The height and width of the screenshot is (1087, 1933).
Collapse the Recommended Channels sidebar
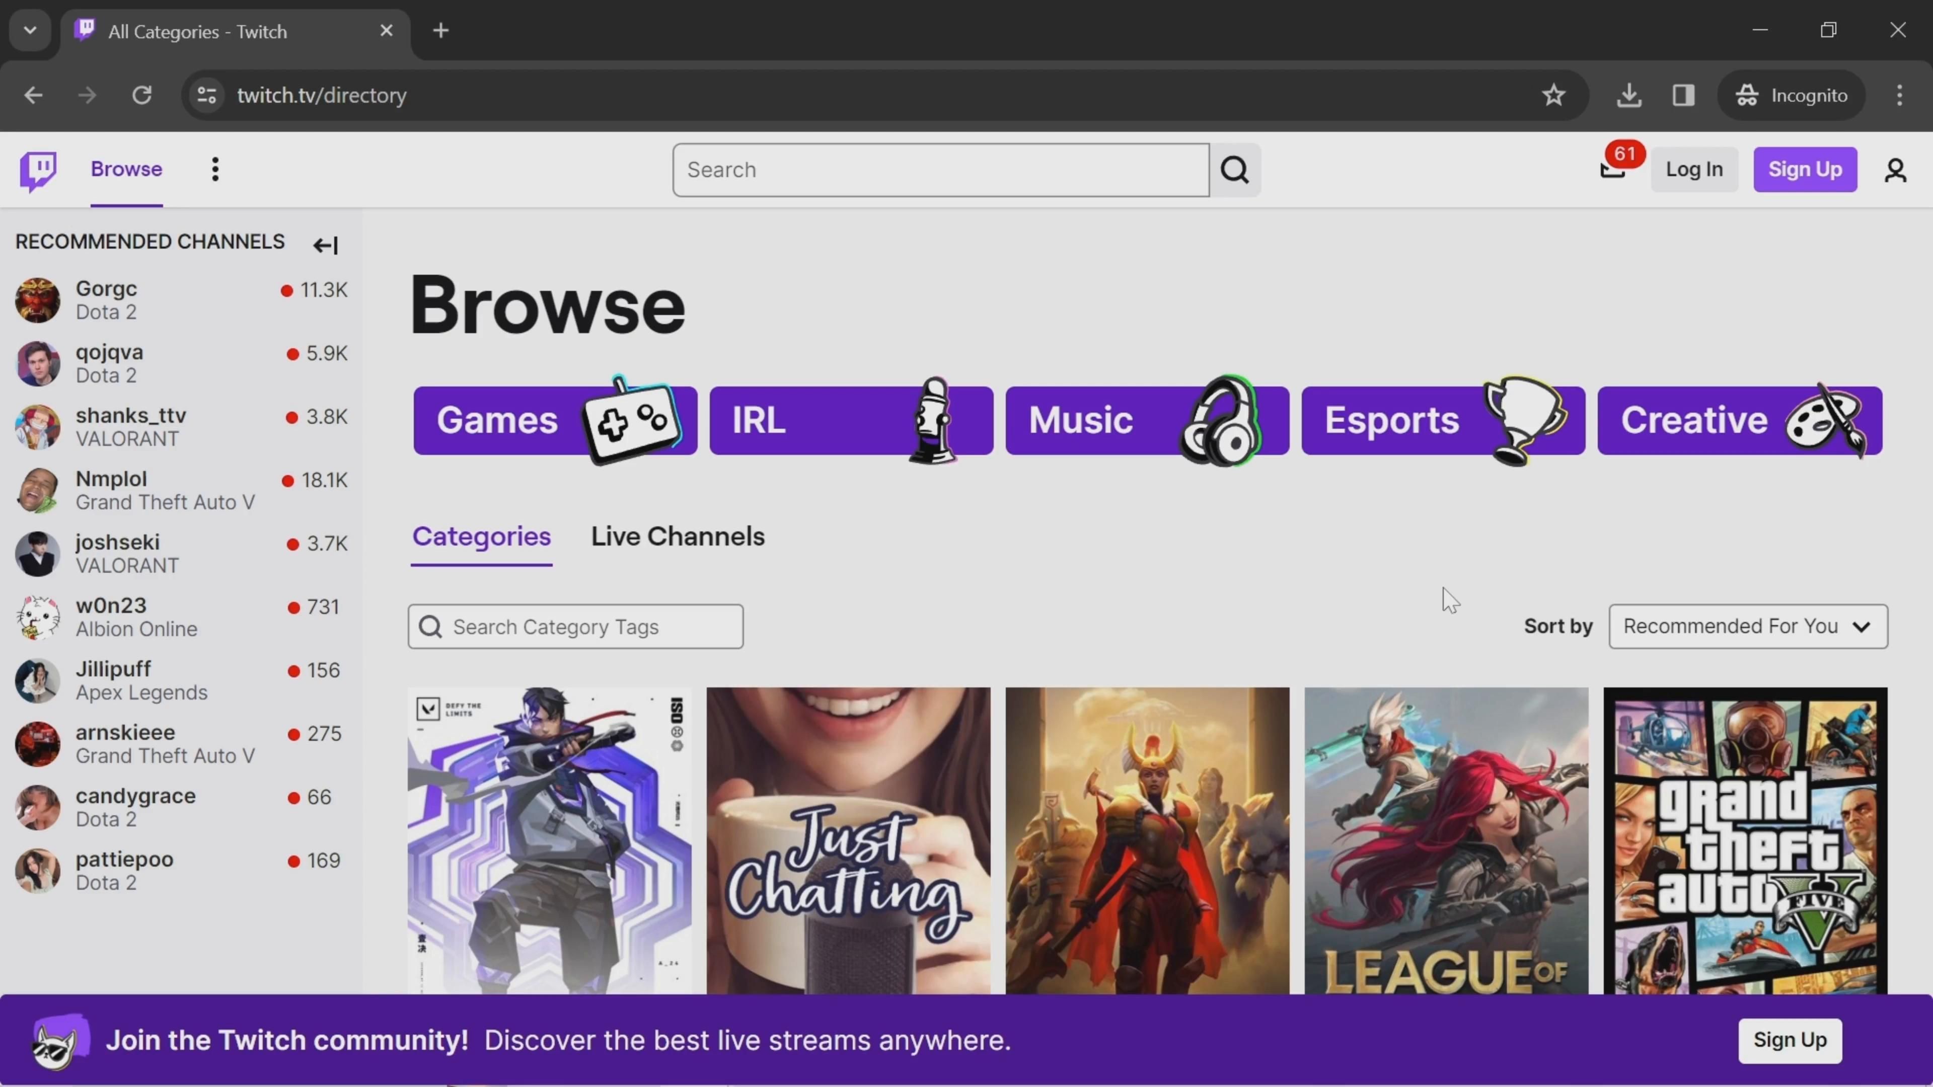(326, 245)
